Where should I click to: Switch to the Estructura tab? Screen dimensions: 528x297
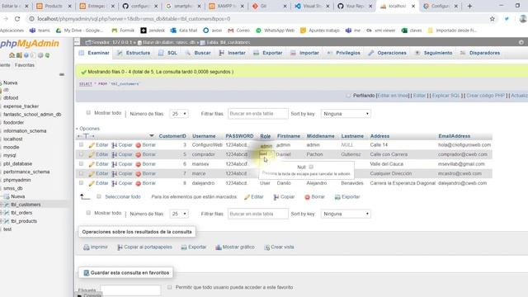(x=134, y=53)
